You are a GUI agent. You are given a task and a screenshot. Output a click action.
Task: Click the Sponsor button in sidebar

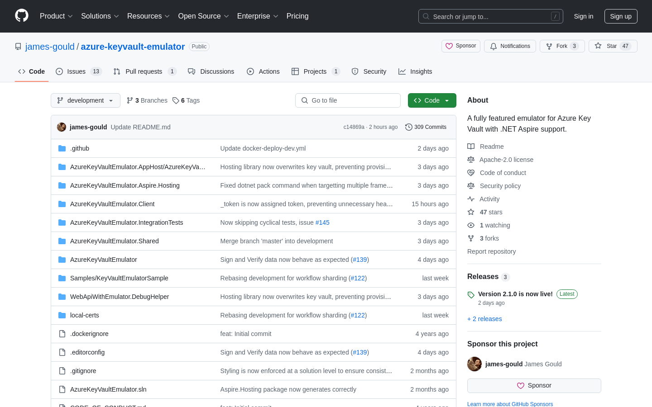point(534,386)
